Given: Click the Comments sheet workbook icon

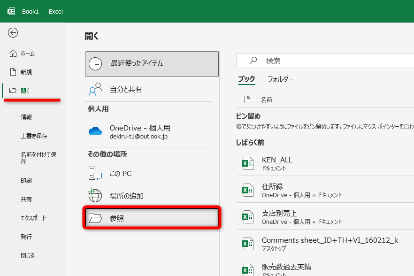Looking at the screenshot, I should (x=247, y=244).
